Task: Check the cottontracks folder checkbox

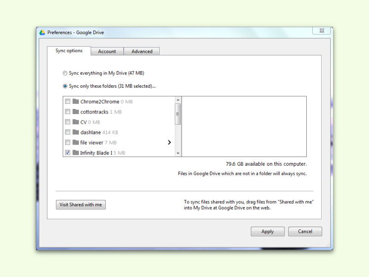Action: (x=67, y=112)
